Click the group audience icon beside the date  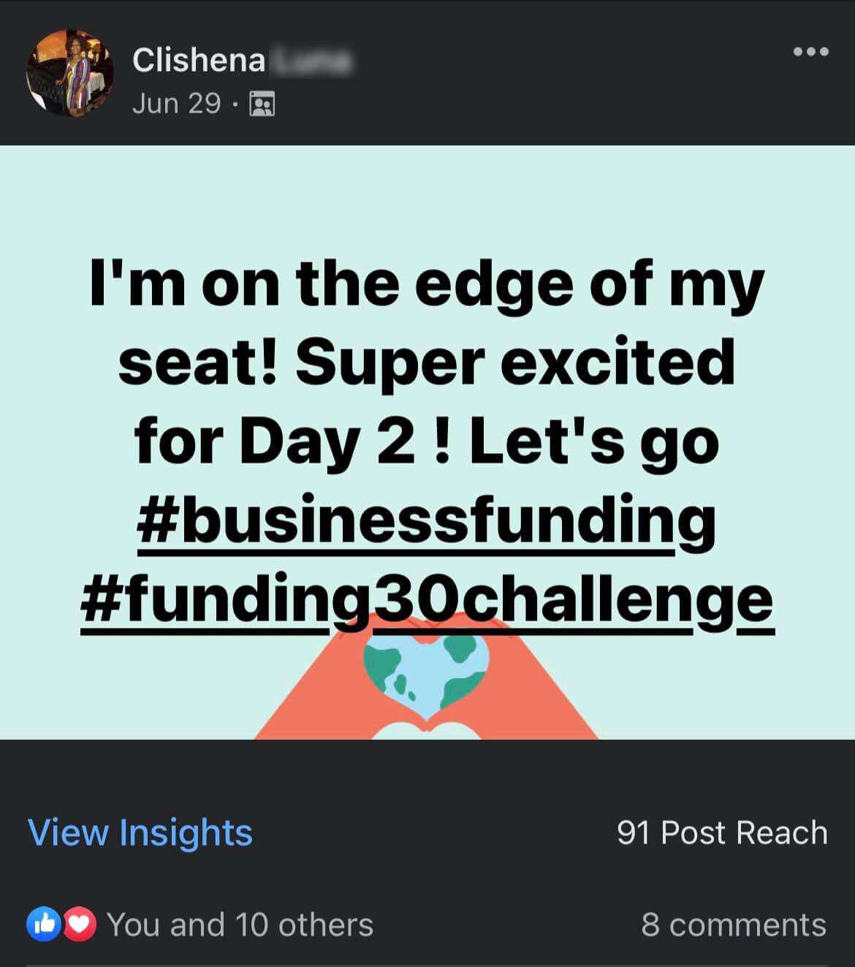tap(262, 105)
